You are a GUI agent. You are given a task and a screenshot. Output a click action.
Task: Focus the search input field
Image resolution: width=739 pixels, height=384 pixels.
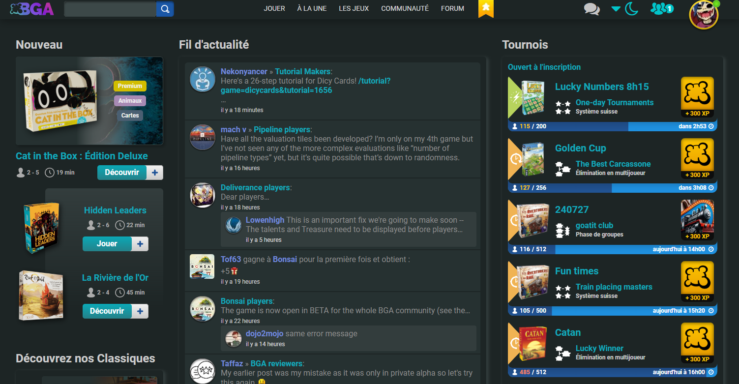click(110, 9)
